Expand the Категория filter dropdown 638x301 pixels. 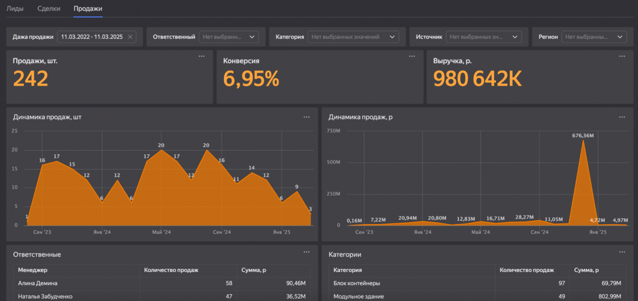pyautogui.click(x=353, y=37)
